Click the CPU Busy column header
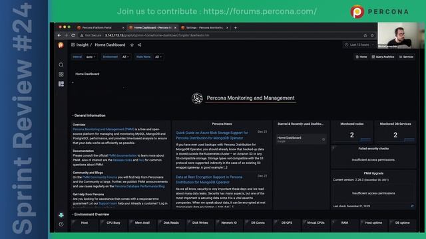 [113, 223]
